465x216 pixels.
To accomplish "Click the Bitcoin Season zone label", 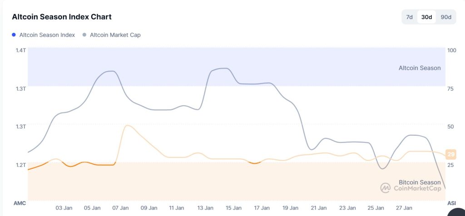I will pos(420,182).
